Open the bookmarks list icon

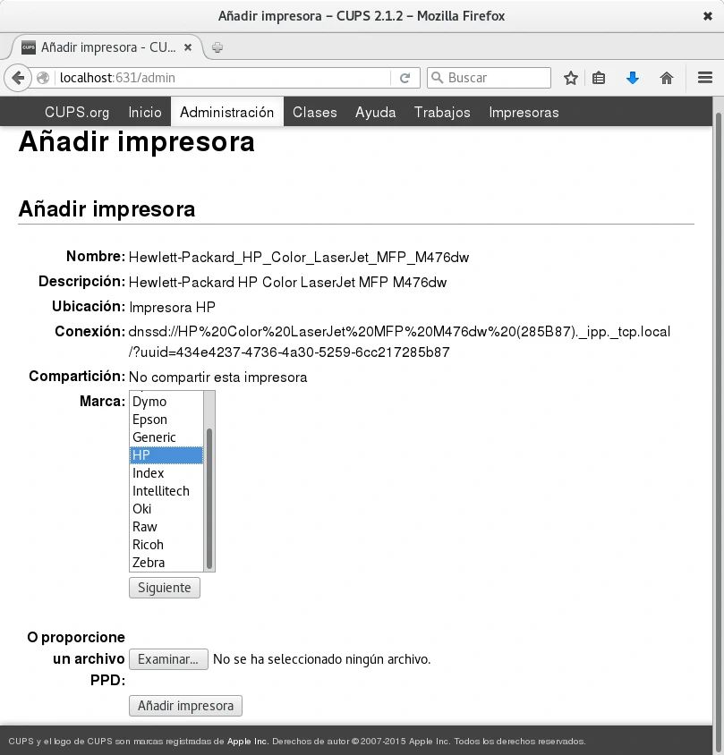click(x=600, y=78)
